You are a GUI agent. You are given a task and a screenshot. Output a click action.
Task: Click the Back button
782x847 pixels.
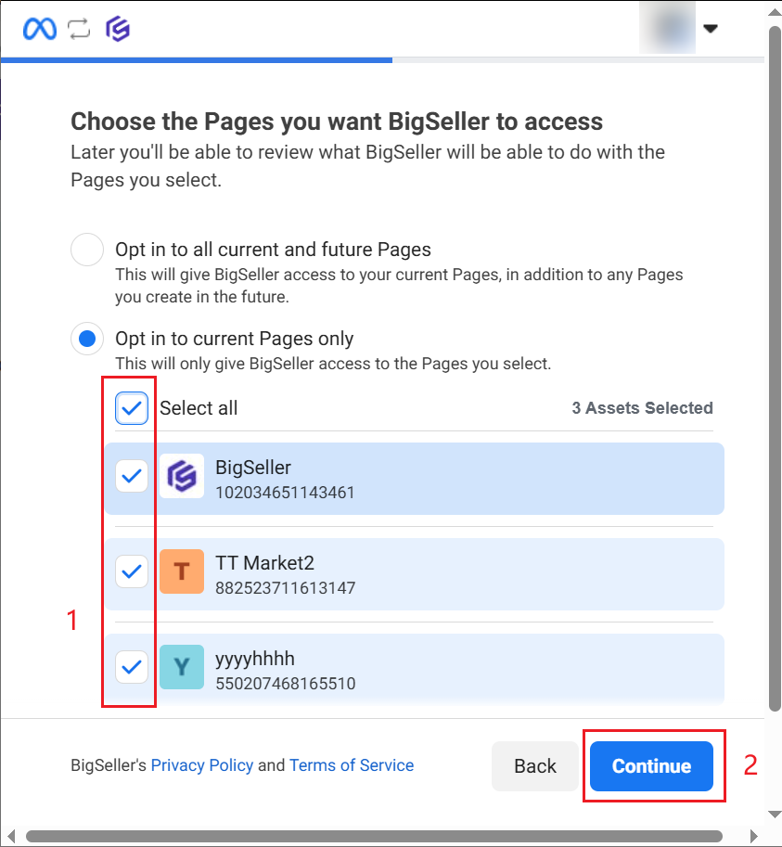click(535, 766)
